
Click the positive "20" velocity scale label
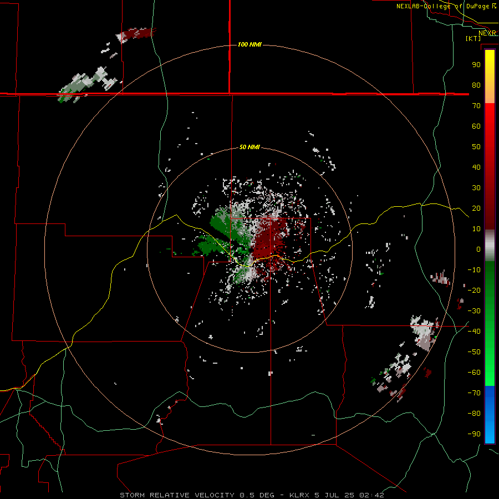click(x=476, y=208)
